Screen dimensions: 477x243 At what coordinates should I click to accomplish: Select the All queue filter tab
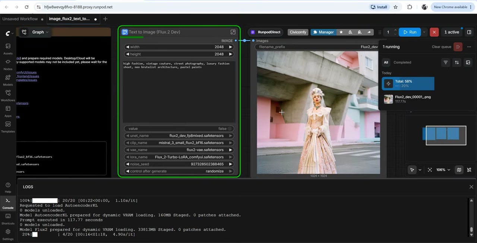click(x=386, y=62)
